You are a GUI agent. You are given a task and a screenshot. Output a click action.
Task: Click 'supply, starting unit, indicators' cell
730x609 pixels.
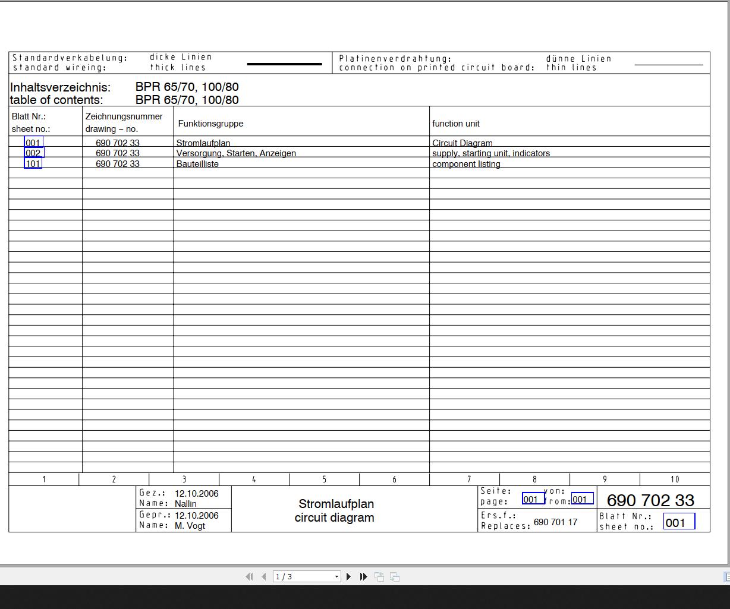pos(491,153)
